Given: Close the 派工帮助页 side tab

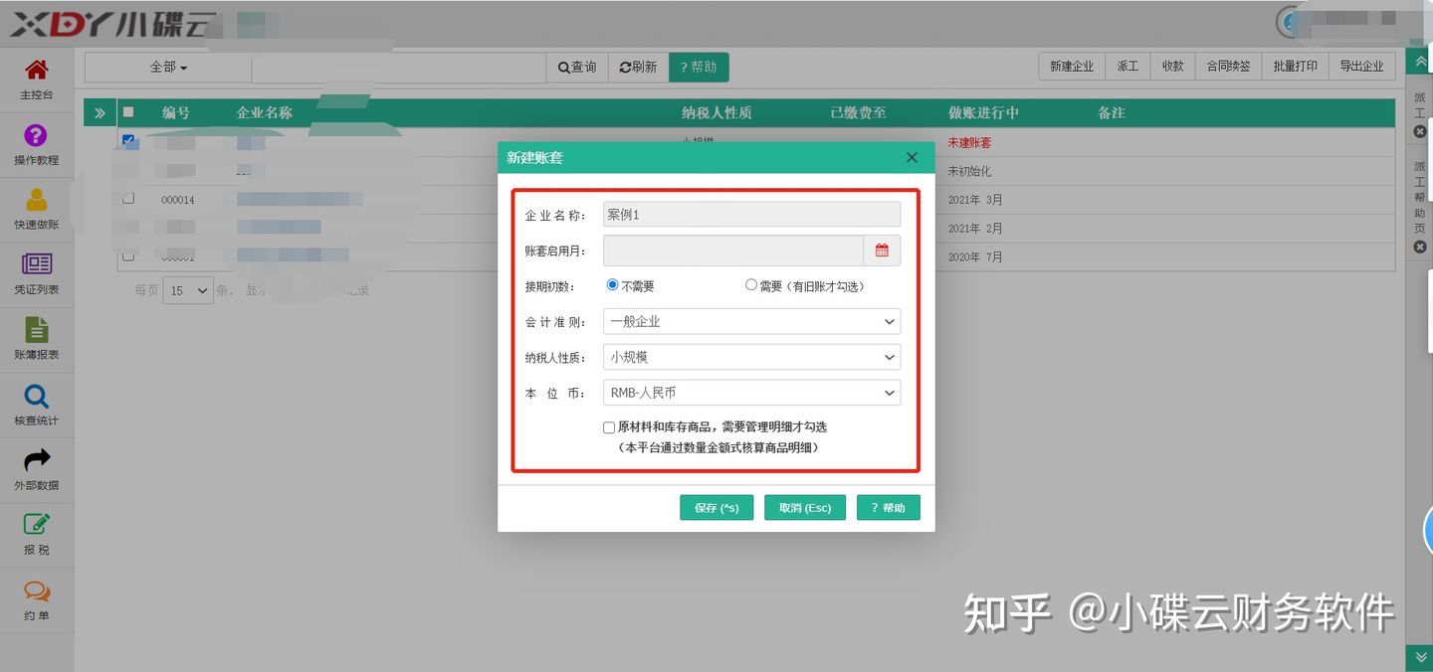Looking at the screenshot, I should click(x=1420, y=247).
